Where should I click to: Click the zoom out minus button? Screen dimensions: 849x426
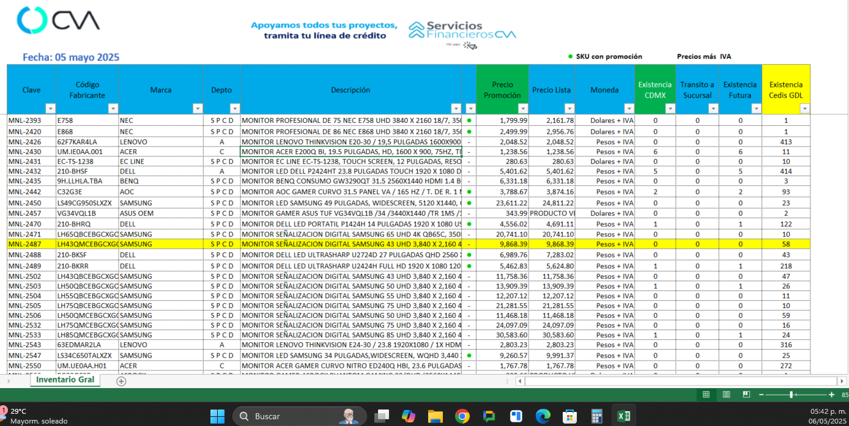(x=762, y=395)
